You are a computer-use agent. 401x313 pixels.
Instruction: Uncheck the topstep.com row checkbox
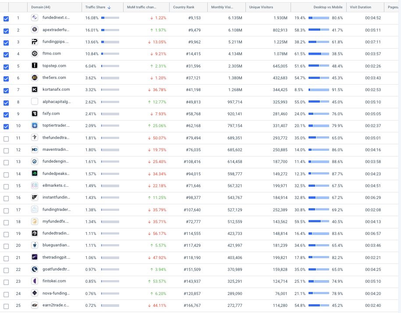click(x=6, y=67)
